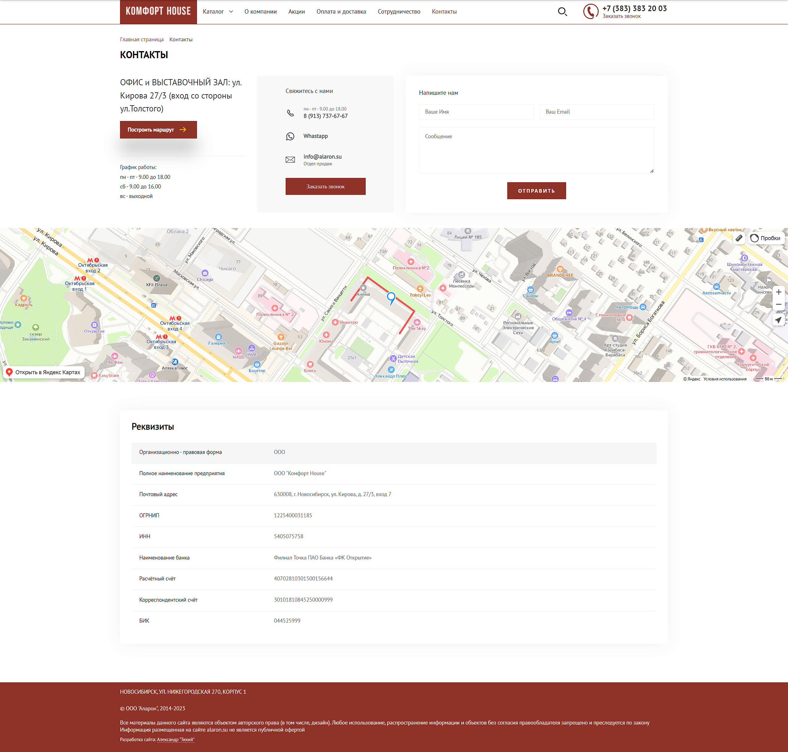
Task: Open Оплата и доставка page
Action: tap(341, 12)
